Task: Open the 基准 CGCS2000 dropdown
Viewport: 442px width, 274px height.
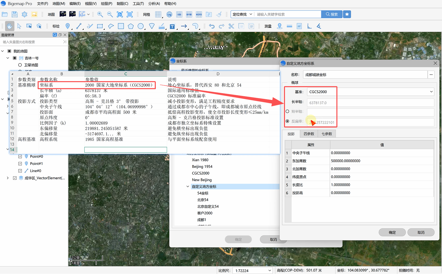Action: tap(371, 92)
